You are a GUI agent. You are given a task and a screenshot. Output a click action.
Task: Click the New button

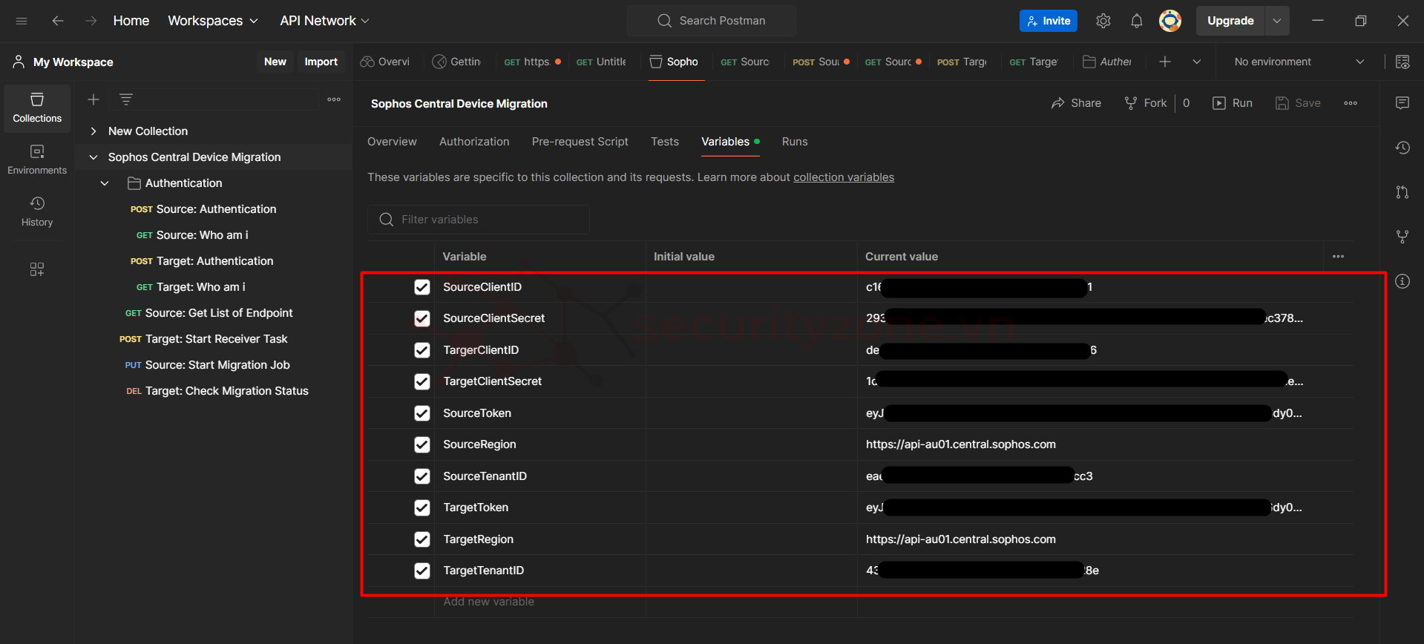coord(275,62)
